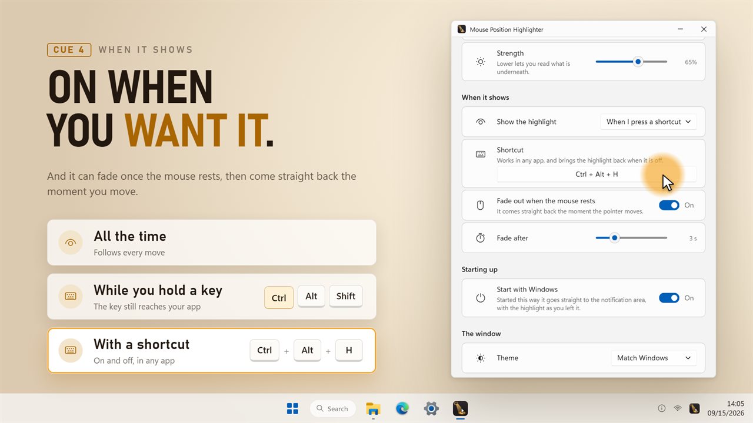Viewport: 753px width, 423px height.
Task: Click the Mouse Position Highlighter title bar icon
Action: click(461, 29)
